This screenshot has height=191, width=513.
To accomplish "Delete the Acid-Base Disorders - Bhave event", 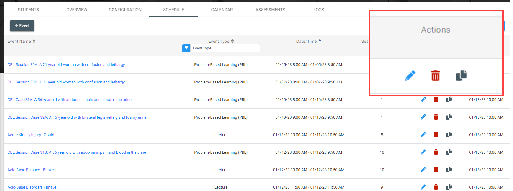I will tap(436, 187).
